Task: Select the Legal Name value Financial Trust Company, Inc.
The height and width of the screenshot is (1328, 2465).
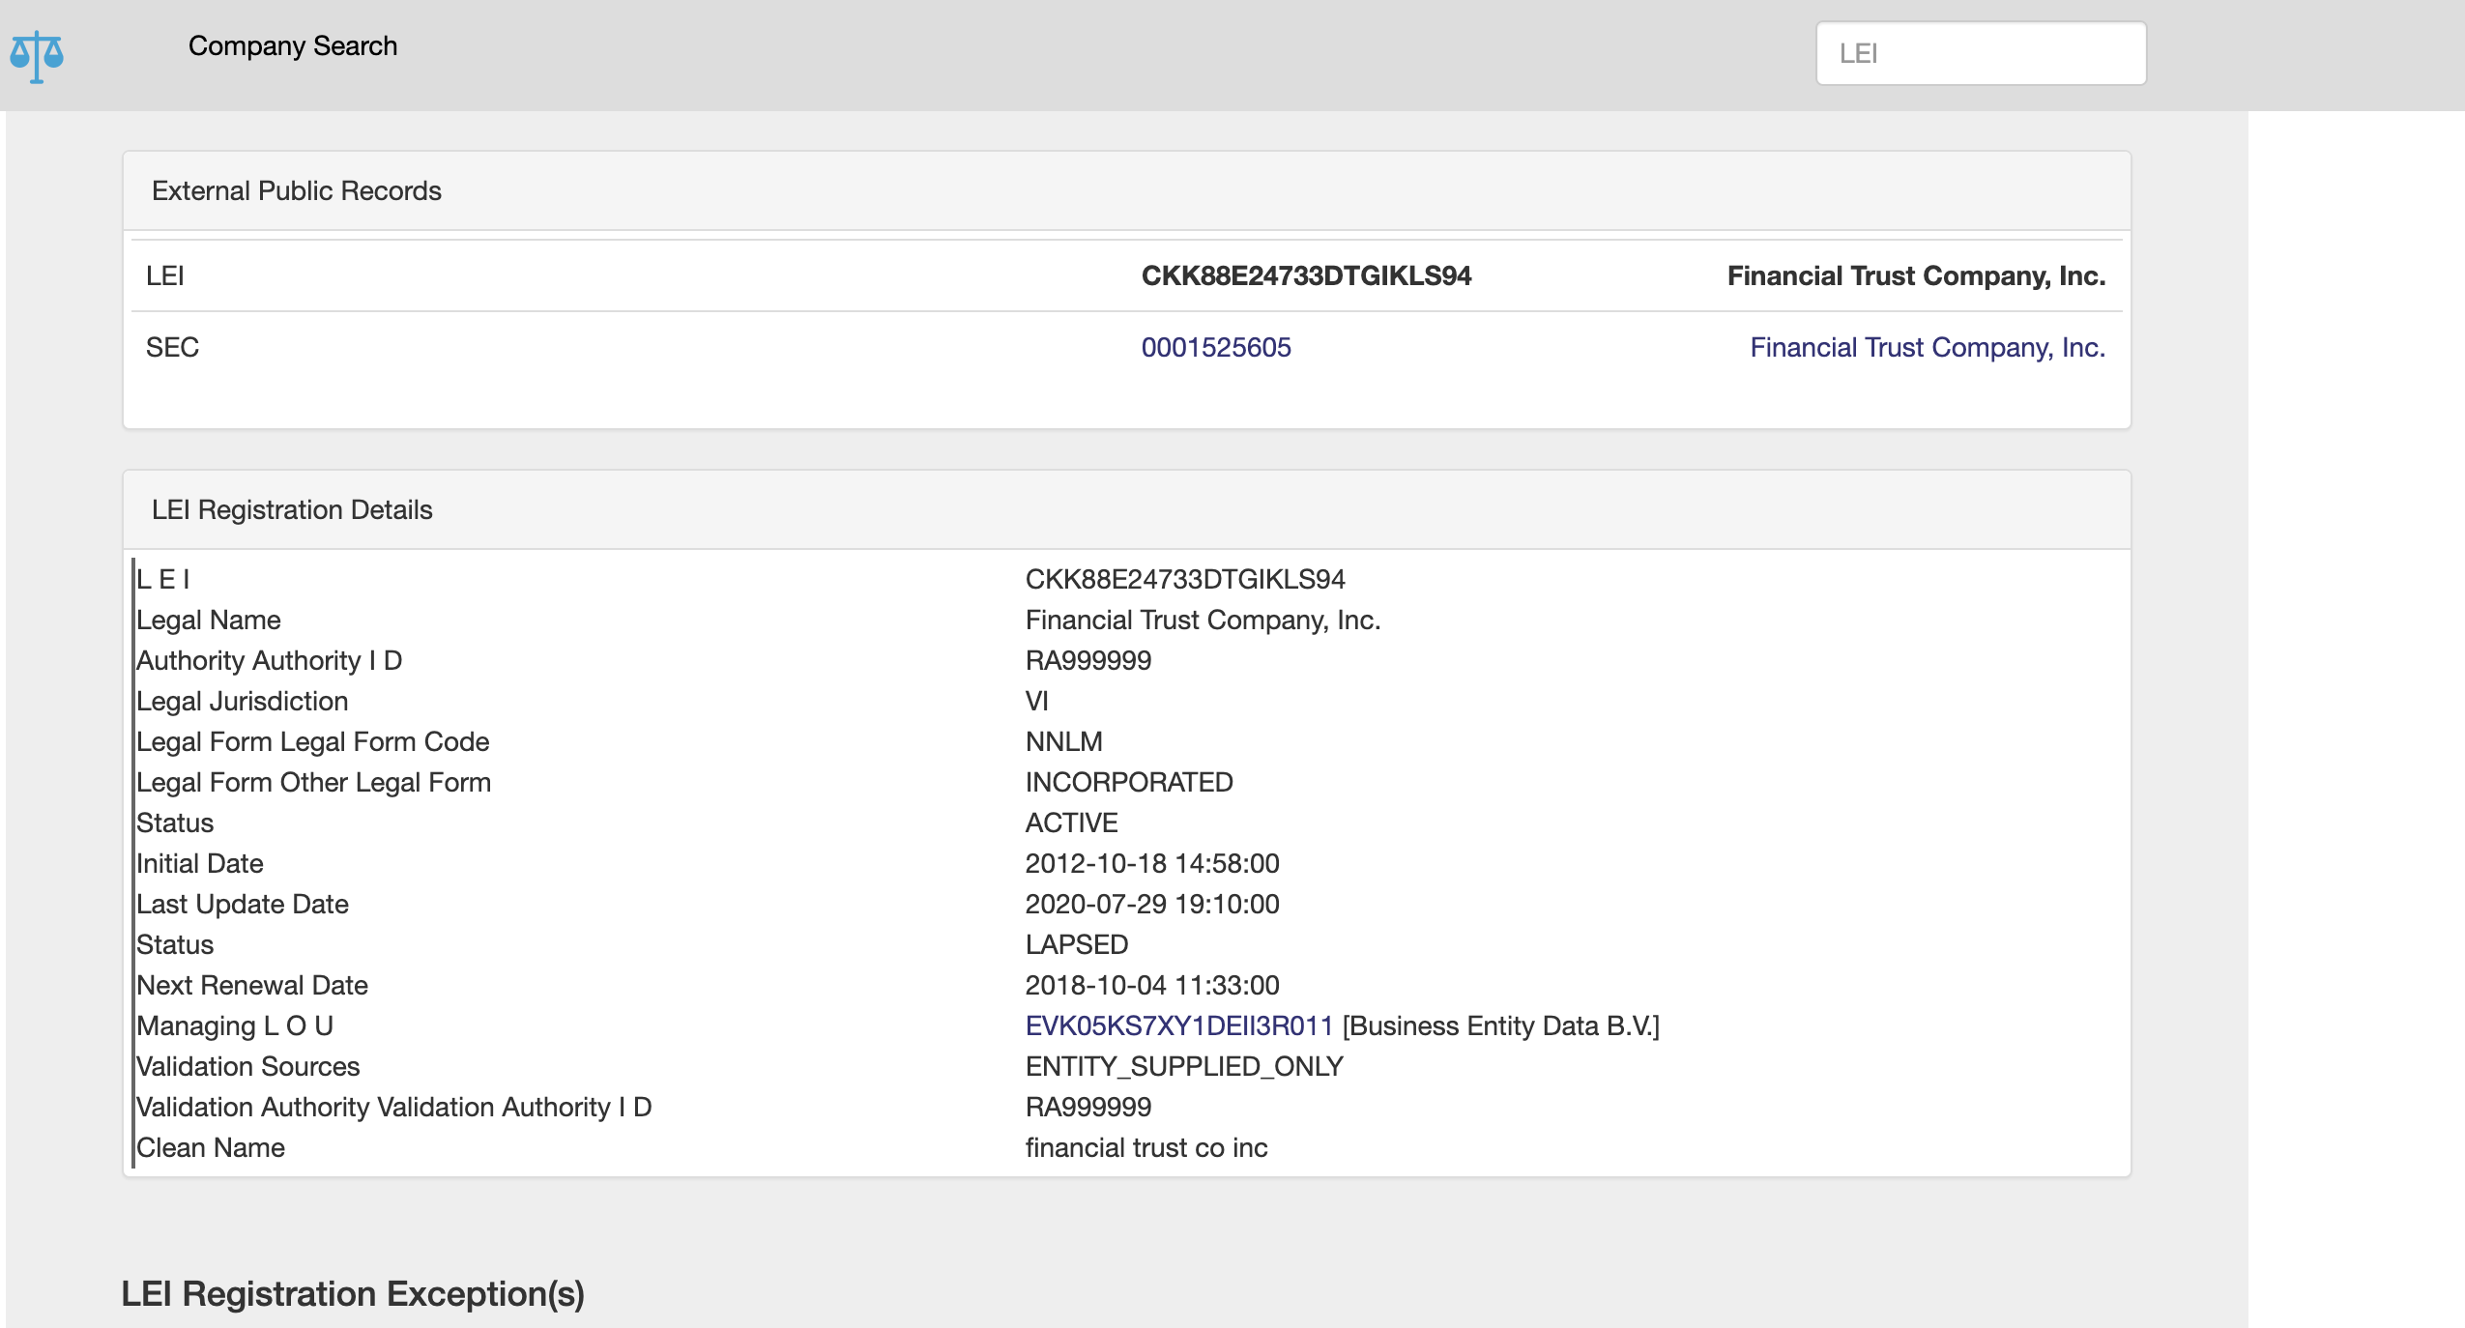Action: click(x=1203, y=620)
